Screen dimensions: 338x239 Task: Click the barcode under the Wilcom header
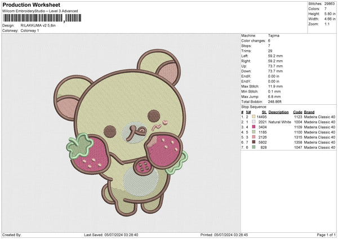(33, 18)
